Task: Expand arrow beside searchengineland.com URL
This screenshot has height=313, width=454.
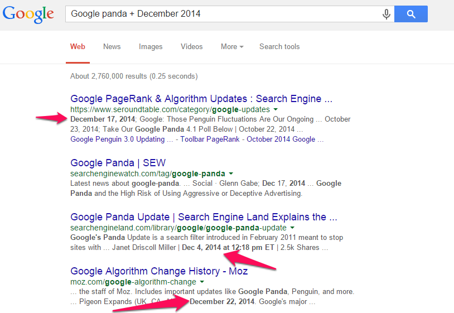Action: point(292,228)
